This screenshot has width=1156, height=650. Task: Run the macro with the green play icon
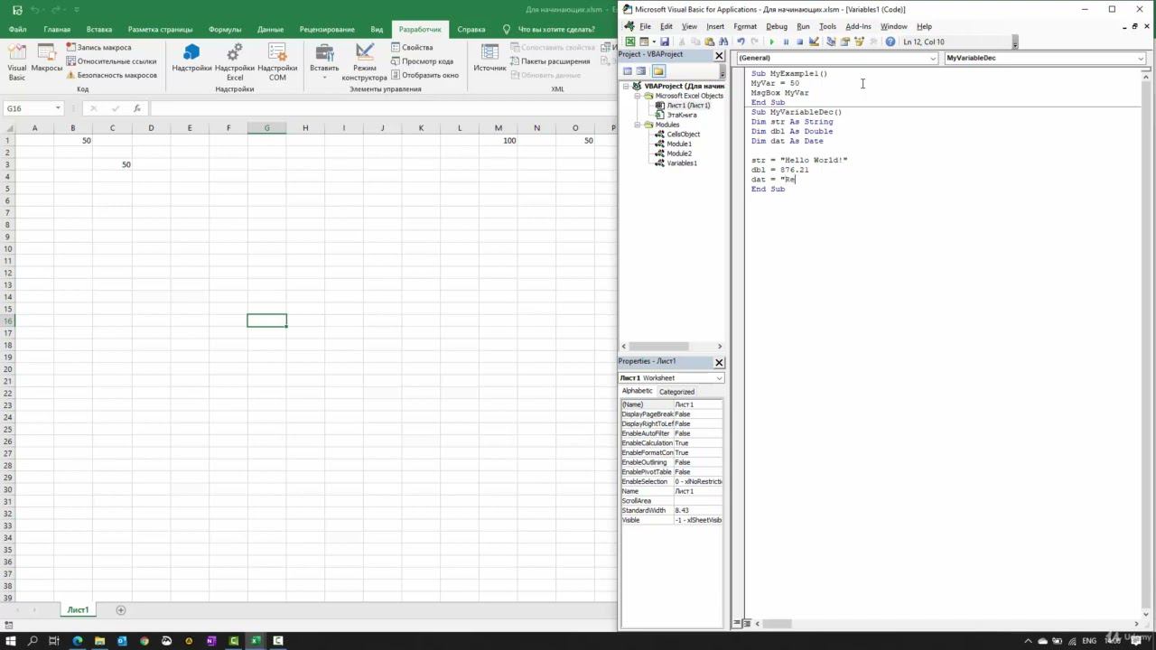coord(771,42)
